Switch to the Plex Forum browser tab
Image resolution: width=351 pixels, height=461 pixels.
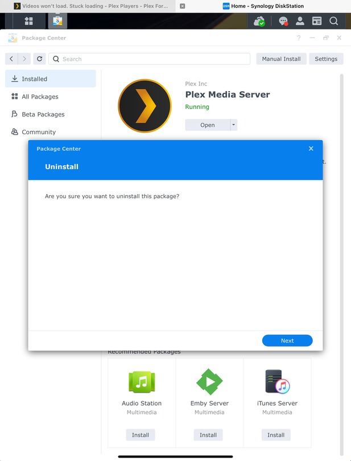88,6
